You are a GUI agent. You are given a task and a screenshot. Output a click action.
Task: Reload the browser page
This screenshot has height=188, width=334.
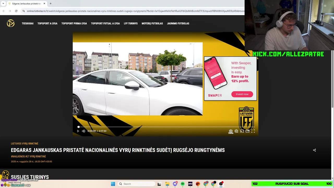[x=16, y=11]
